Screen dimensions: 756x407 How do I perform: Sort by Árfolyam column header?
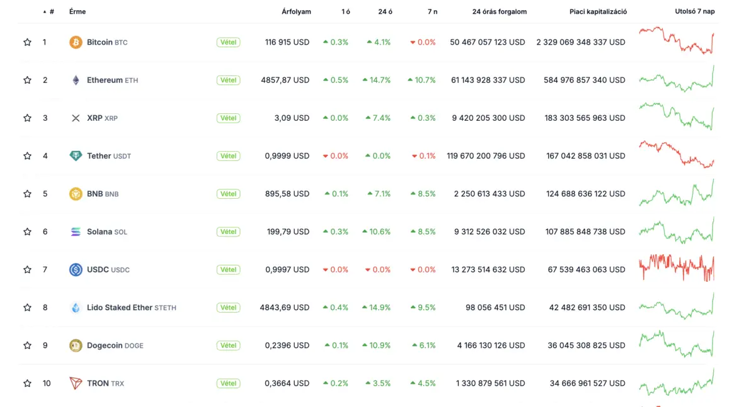296,11
